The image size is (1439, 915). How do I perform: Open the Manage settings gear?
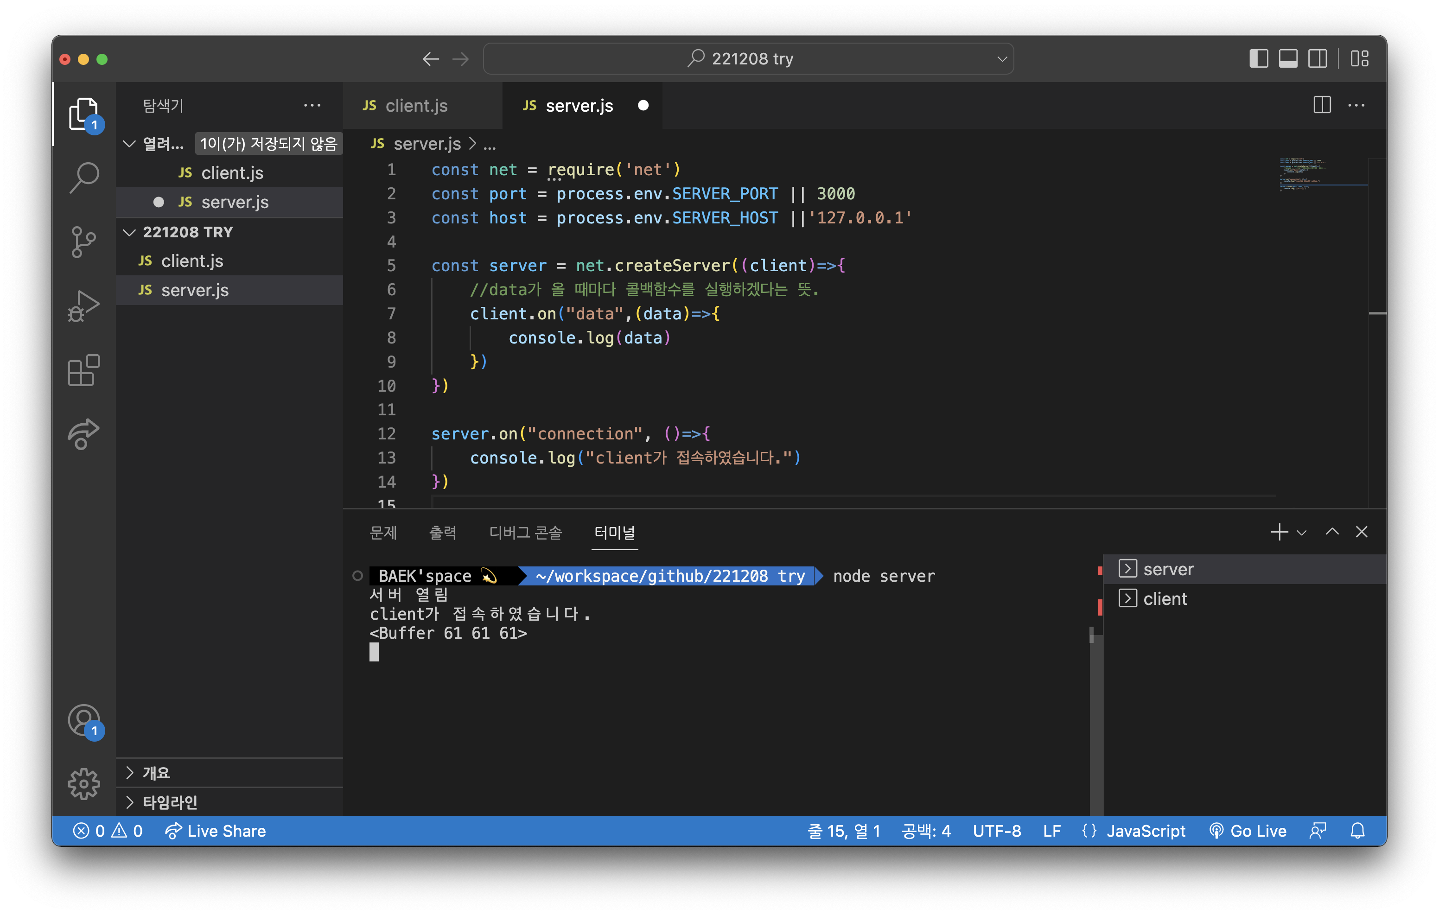click(83, 783)
